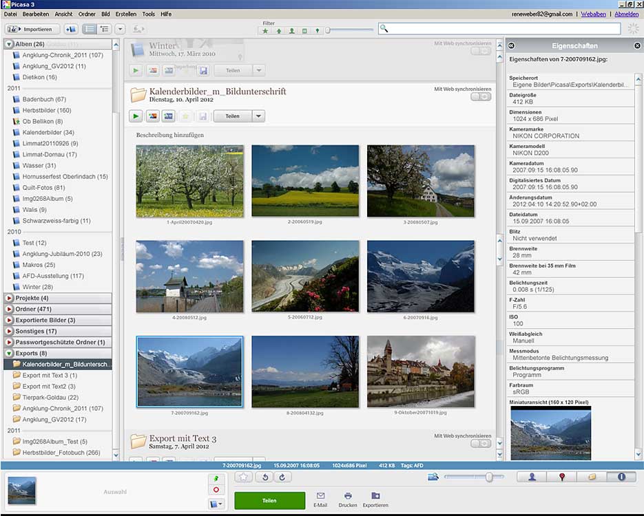This screenshot has width=644, height=516.
Task: Click the Webalben link
Action: pyautogui.click(x=593, y=14)
